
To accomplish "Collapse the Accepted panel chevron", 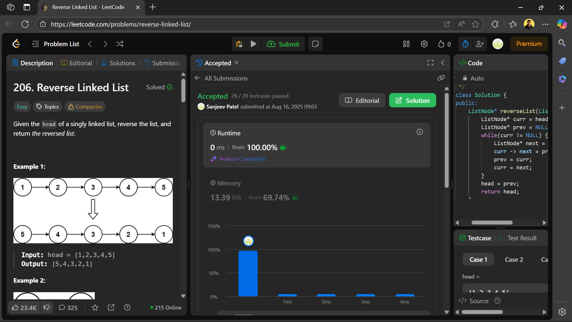I will pyautogui.click(x=443, y=63).
